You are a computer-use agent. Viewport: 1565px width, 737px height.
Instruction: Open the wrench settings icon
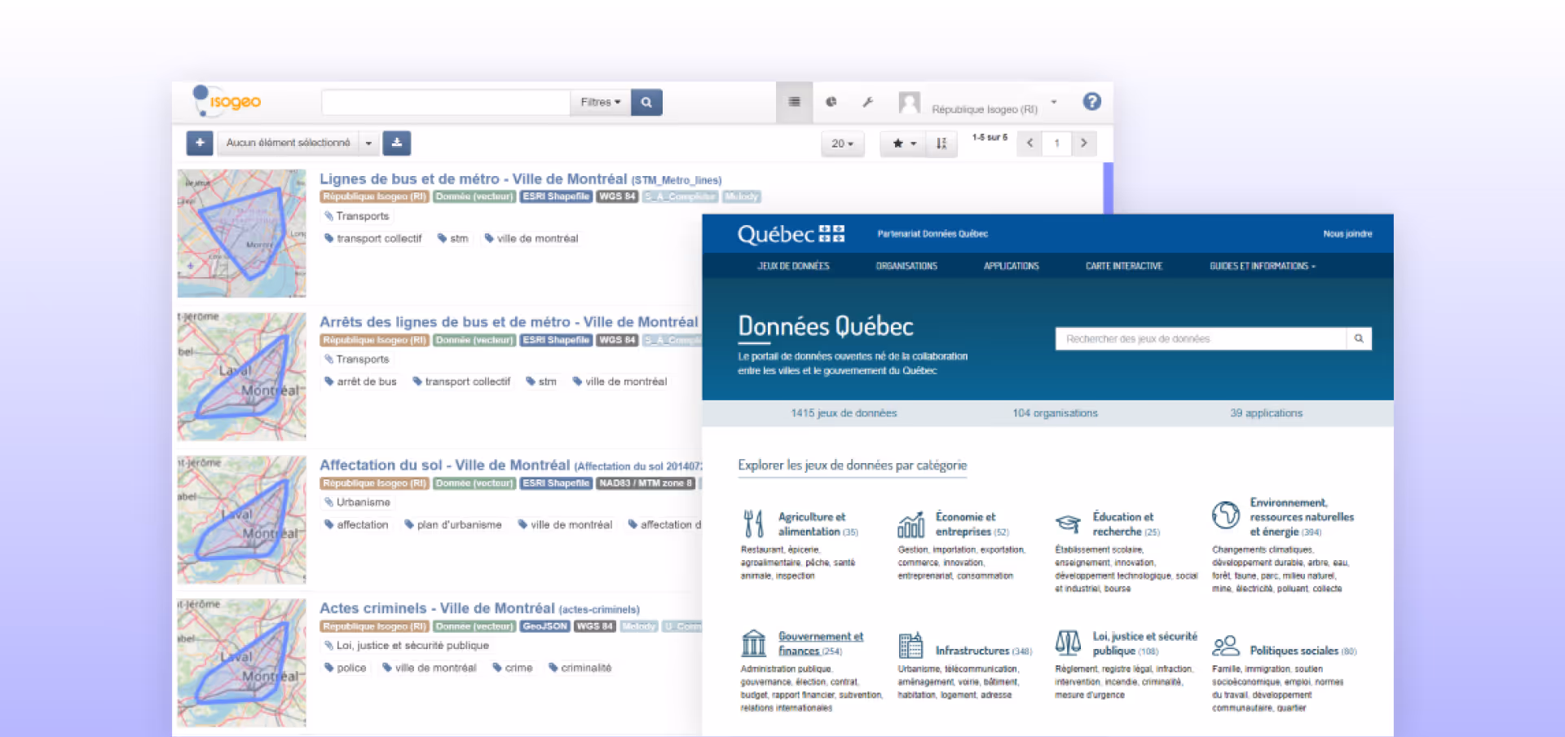coord(867,102)
